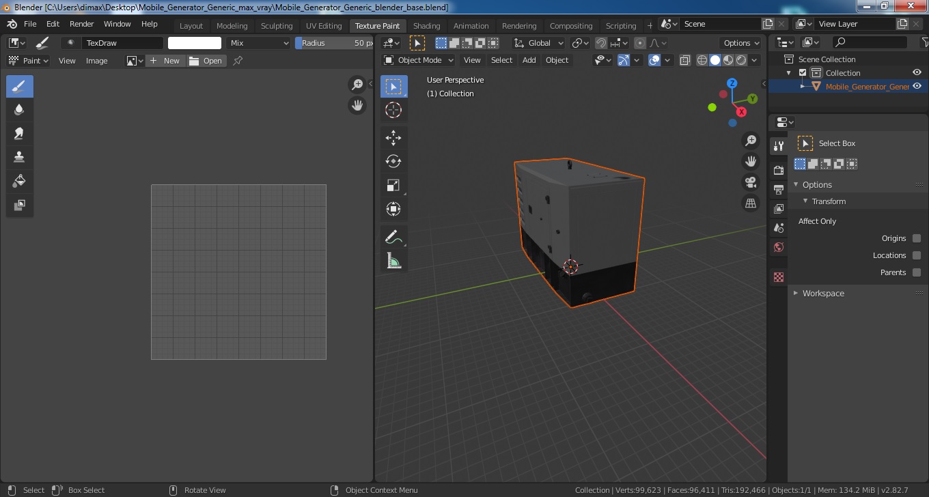Select the Scale tool in viewport toolbar
Screen dimensions: 929x497
click(393, 185)
